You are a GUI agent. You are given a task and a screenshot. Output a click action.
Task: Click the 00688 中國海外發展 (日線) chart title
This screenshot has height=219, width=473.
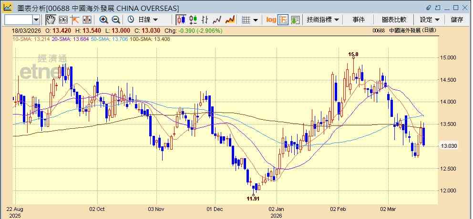pos(404,30)
